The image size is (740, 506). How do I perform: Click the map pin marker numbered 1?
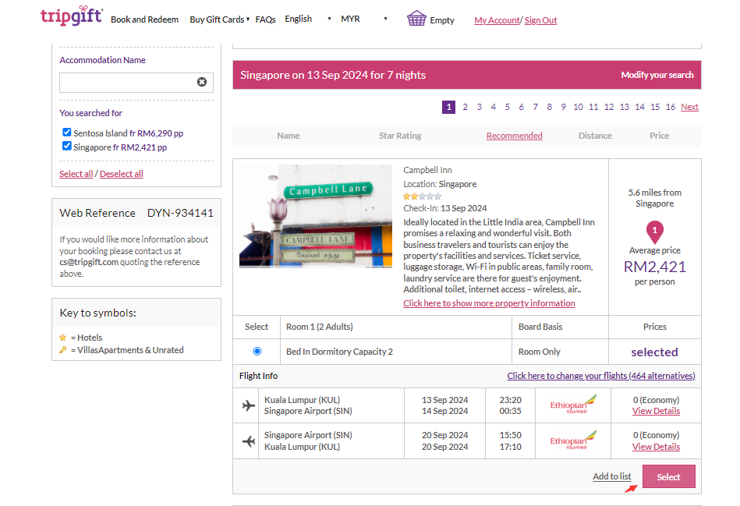click(x=654, y=232)
